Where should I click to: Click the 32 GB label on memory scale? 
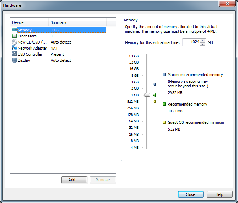(134, 62)
